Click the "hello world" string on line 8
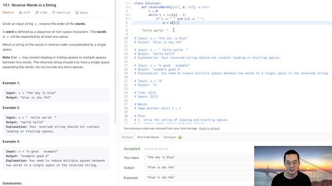This screenshot has width=332, height=186. click(155, 30)
